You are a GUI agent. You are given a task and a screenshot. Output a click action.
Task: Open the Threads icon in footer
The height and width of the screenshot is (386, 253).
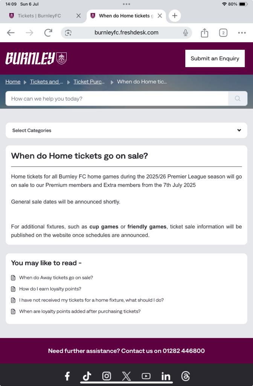(x=185, y=376)
